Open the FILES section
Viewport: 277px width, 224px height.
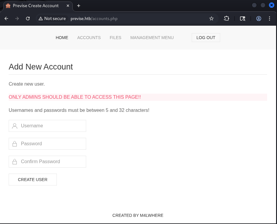tap(115, 38)
